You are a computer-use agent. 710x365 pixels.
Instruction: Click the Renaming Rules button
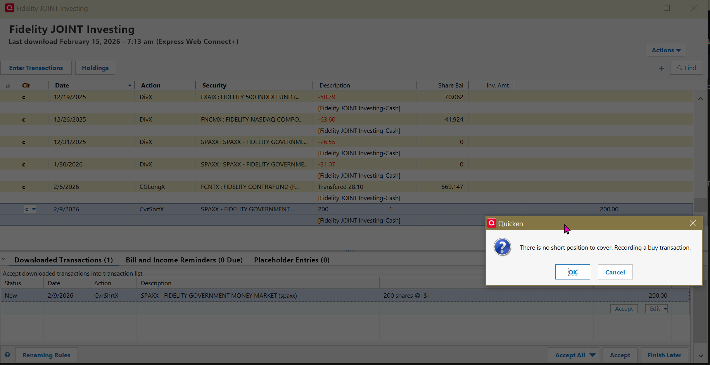47,355
